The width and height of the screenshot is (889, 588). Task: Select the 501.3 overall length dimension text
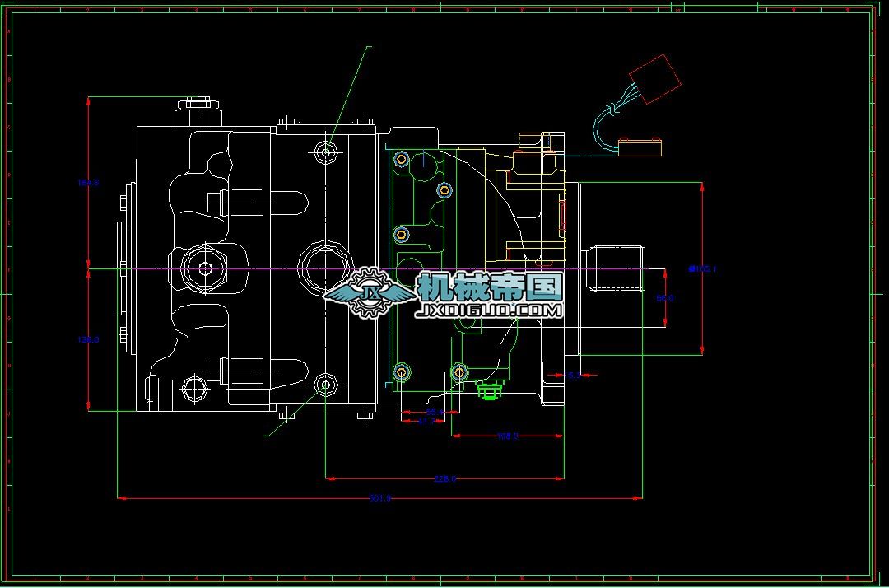379,498
